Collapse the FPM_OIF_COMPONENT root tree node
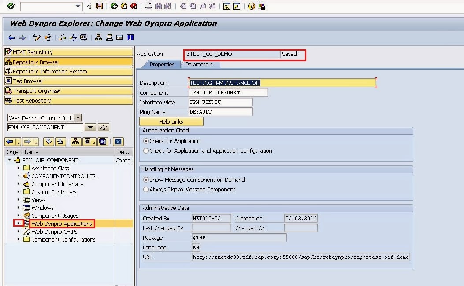Image resolution: width=464 pixels, height=286 pixels. 10,160
